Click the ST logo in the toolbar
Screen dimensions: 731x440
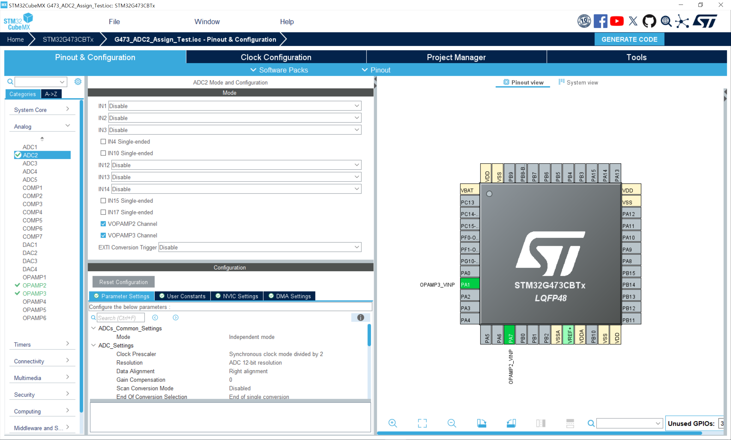(705, 21)
